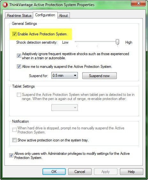
Task: Open the Suspend for 0.5 min dropdown
Action: tap(64, 76)
